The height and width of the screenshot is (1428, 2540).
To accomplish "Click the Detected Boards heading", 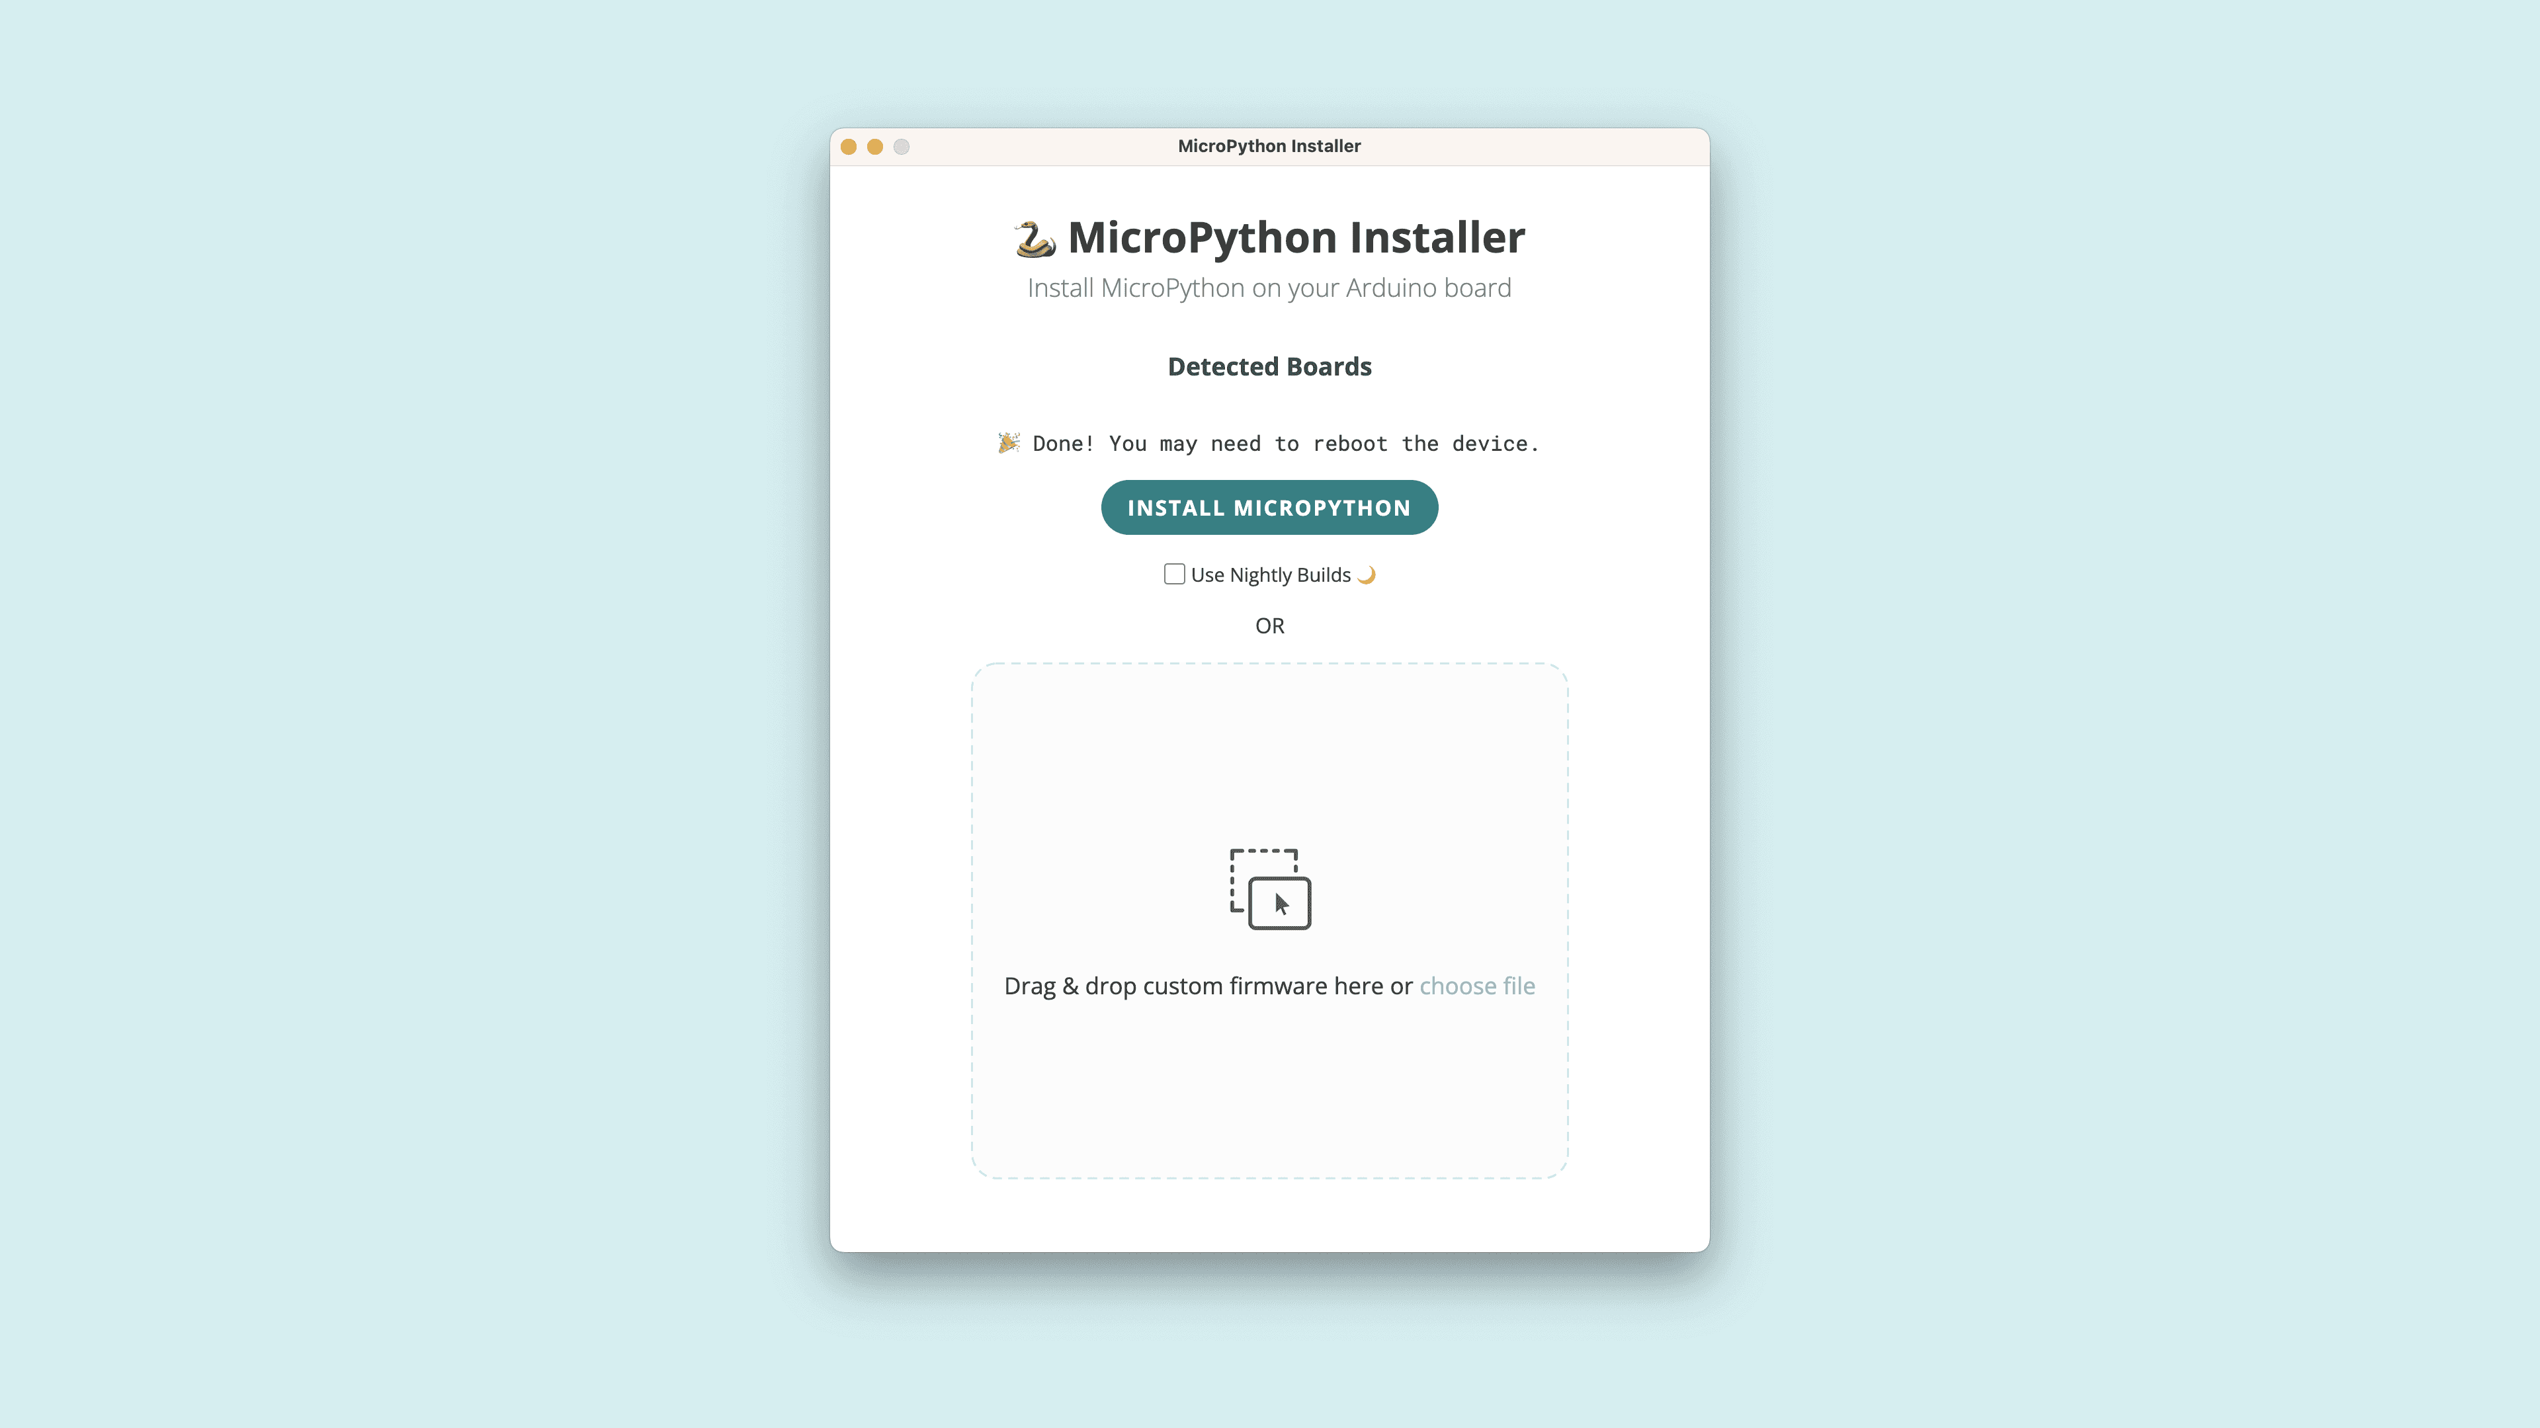I will pos(1269,367).
